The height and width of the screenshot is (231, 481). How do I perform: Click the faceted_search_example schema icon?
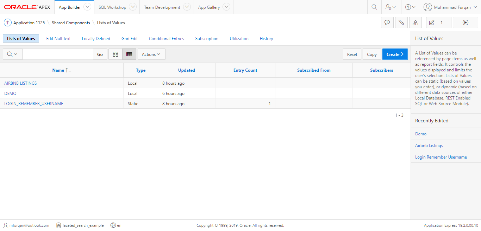click(58, 225)
